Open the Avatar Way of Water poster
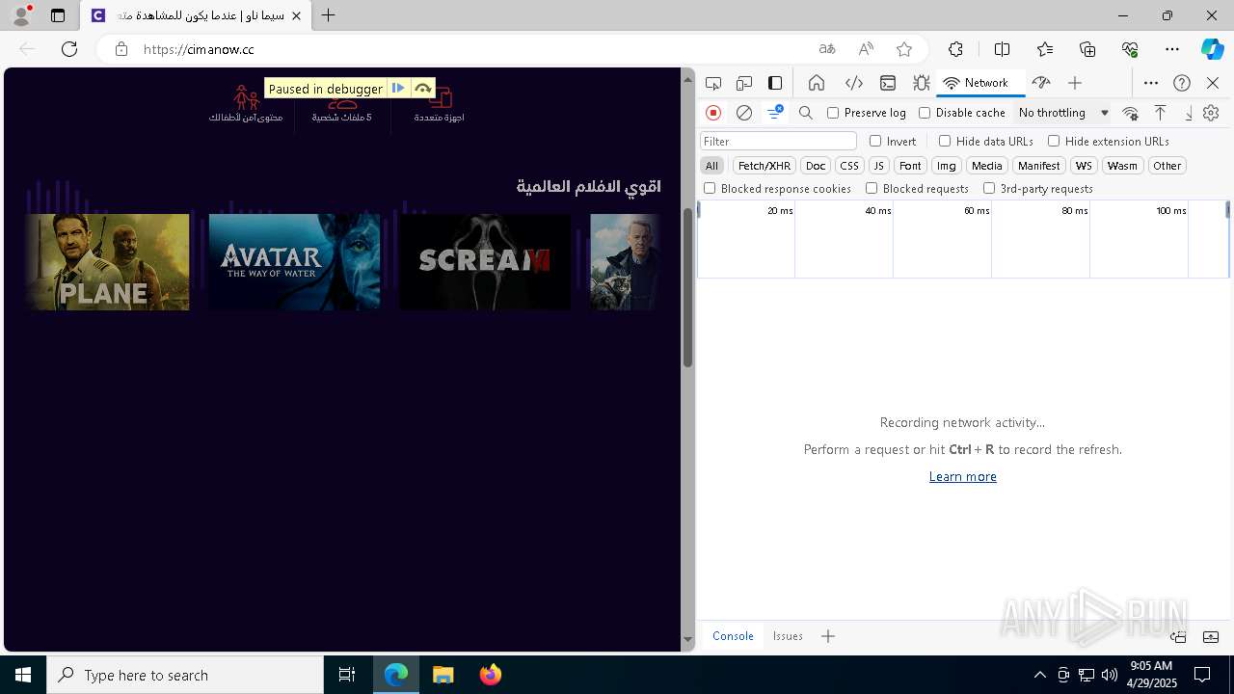This screenshot has width=1234, height=694. (294, 262)
